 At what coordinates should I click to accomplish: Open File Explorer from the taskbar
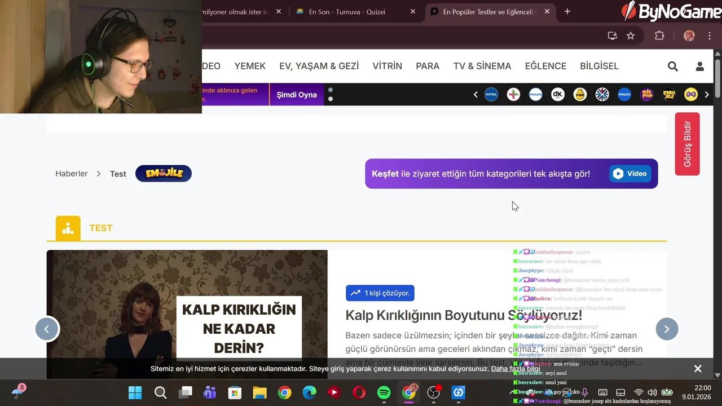click(259, 392)
